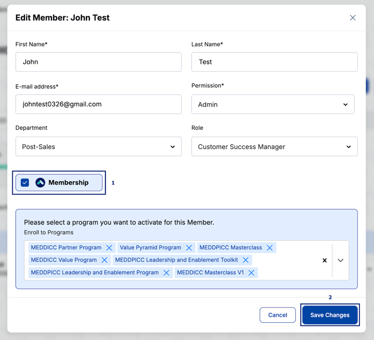Remove MEDDICC Masterclass V1 tag
This screenshot has height=340, width=374.
pos(252,273)
